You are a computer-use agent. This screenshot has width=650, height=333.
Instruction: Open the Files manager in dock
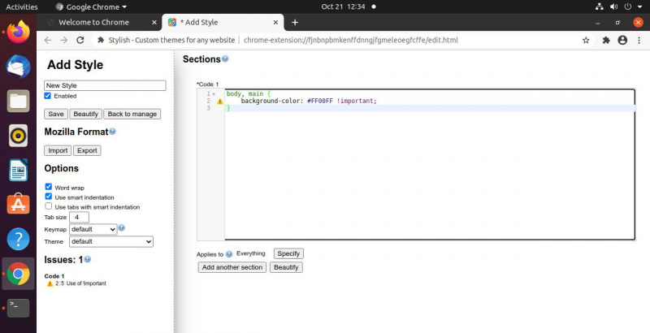point(18,101)
